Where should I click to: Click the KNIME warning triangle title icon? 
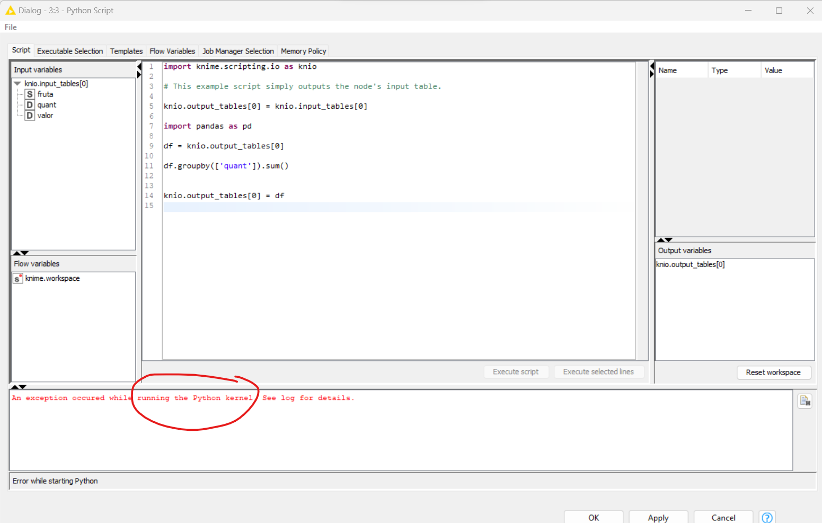click(x=10, y=11)
